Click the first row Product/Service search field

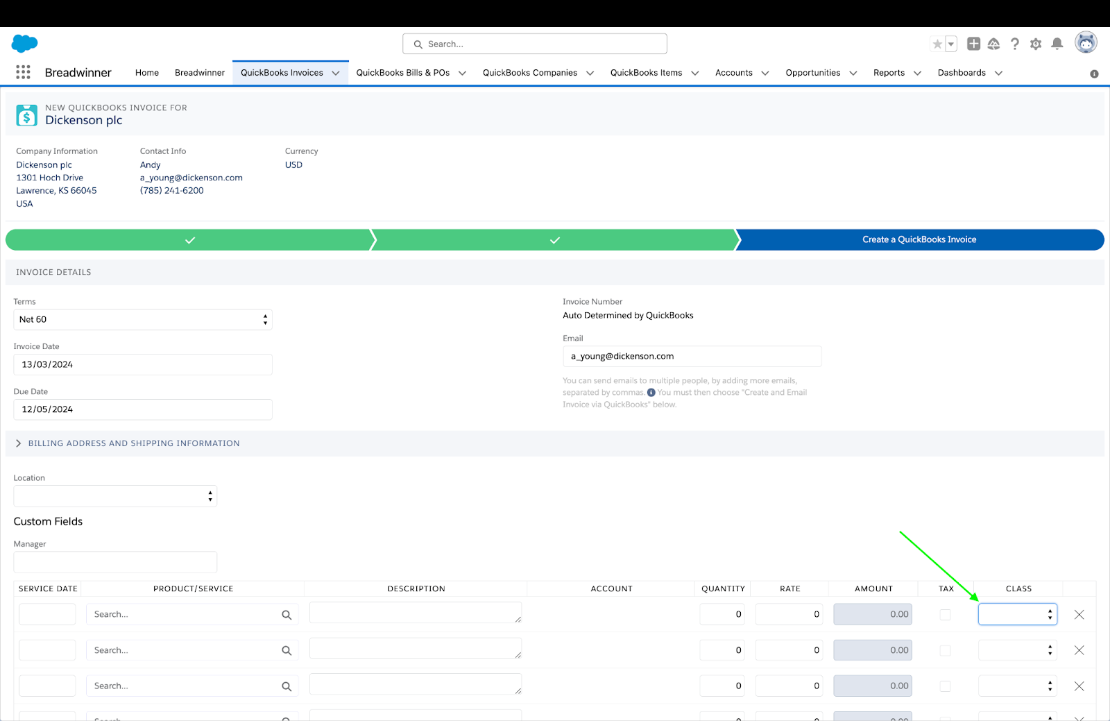[x=192, y=614]
